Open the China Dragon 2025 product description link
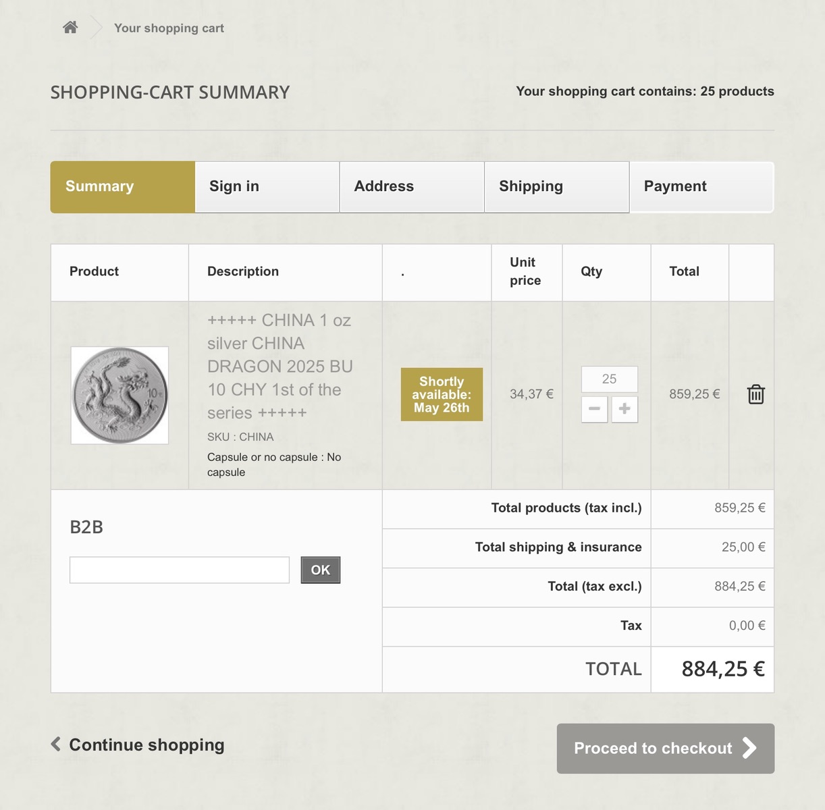This screenshot has width=825, height=810. pos(280,366)
